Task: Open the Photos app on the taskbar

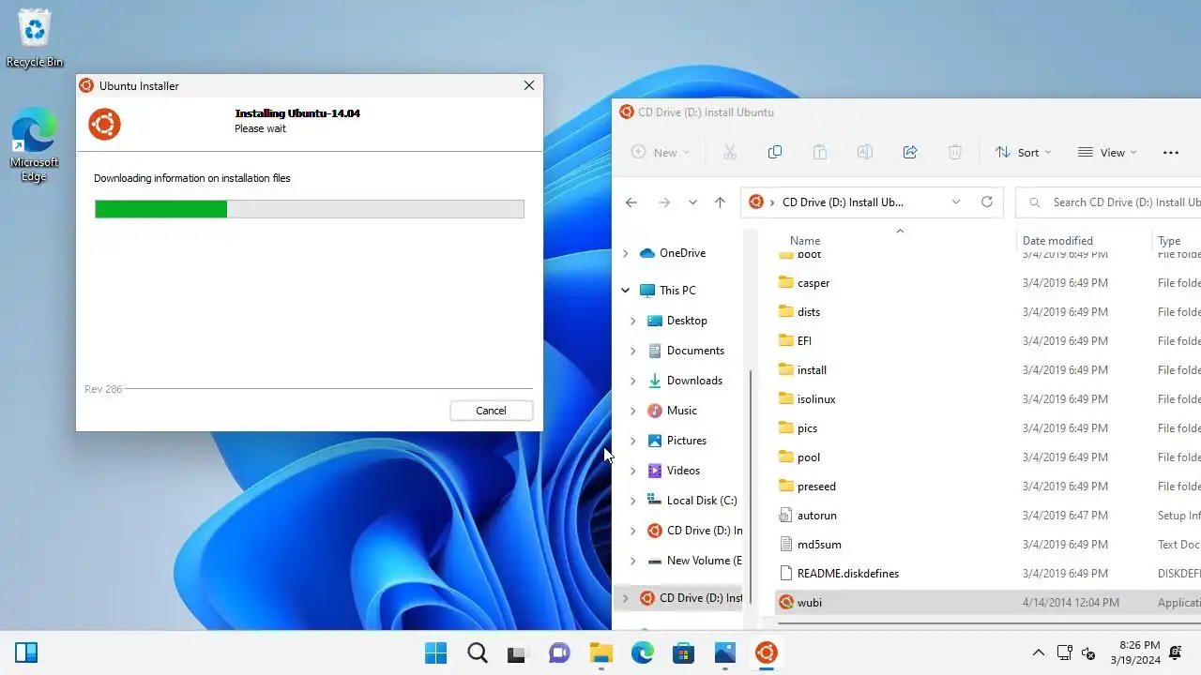Action: (724, 652)
